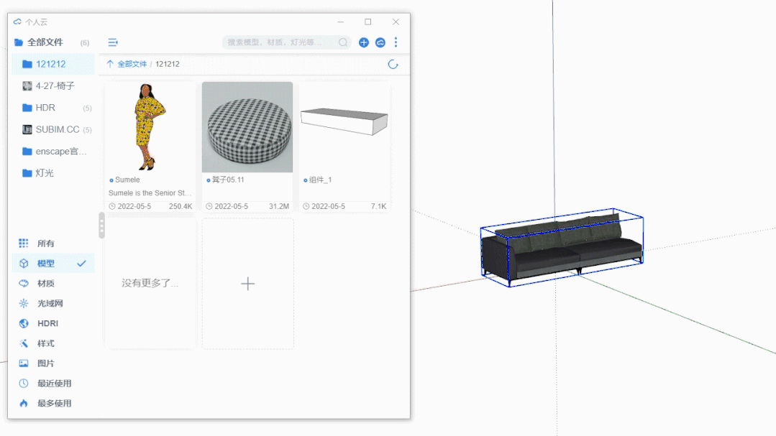Click the up-arrow icon in breadcrumb
776x436 pixels.
point(110,64)
